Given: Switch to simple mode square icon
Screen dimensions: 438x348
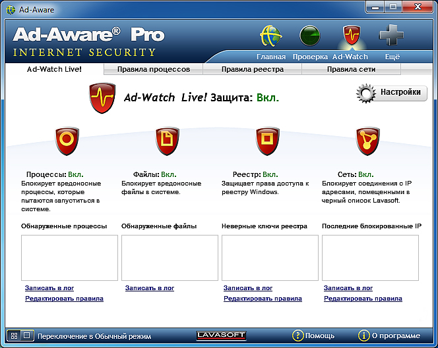Looking at the screenshot, I should [x=27, y=336].
